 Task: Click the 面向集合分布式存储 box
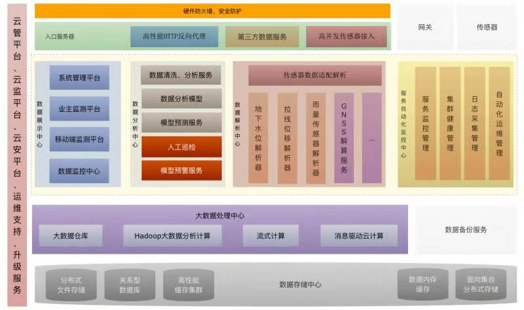point(481,284)
